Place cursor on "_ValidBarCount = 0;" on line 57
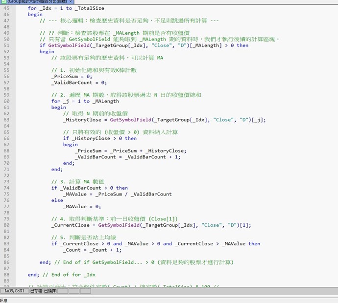338x303 pixels. 79,83
